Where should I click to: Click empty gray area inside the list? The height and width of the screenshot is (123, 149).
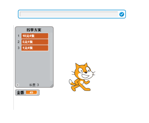pos(33,67)
